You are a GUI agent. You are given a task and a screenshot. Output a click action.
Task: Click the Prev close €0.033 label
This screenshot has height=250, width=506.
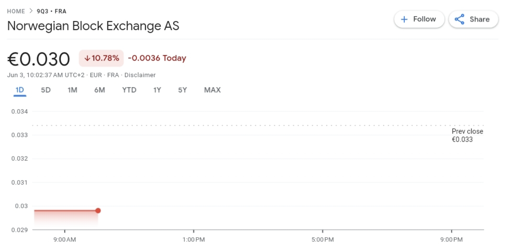pyautogui.click(x=467, y=135)
